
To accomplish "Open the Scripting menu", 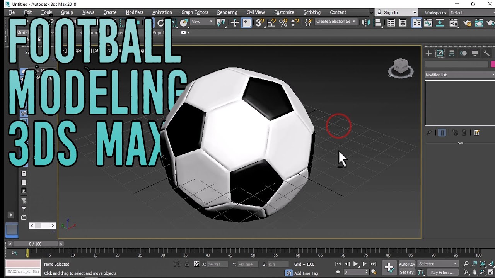I will 312,12.
